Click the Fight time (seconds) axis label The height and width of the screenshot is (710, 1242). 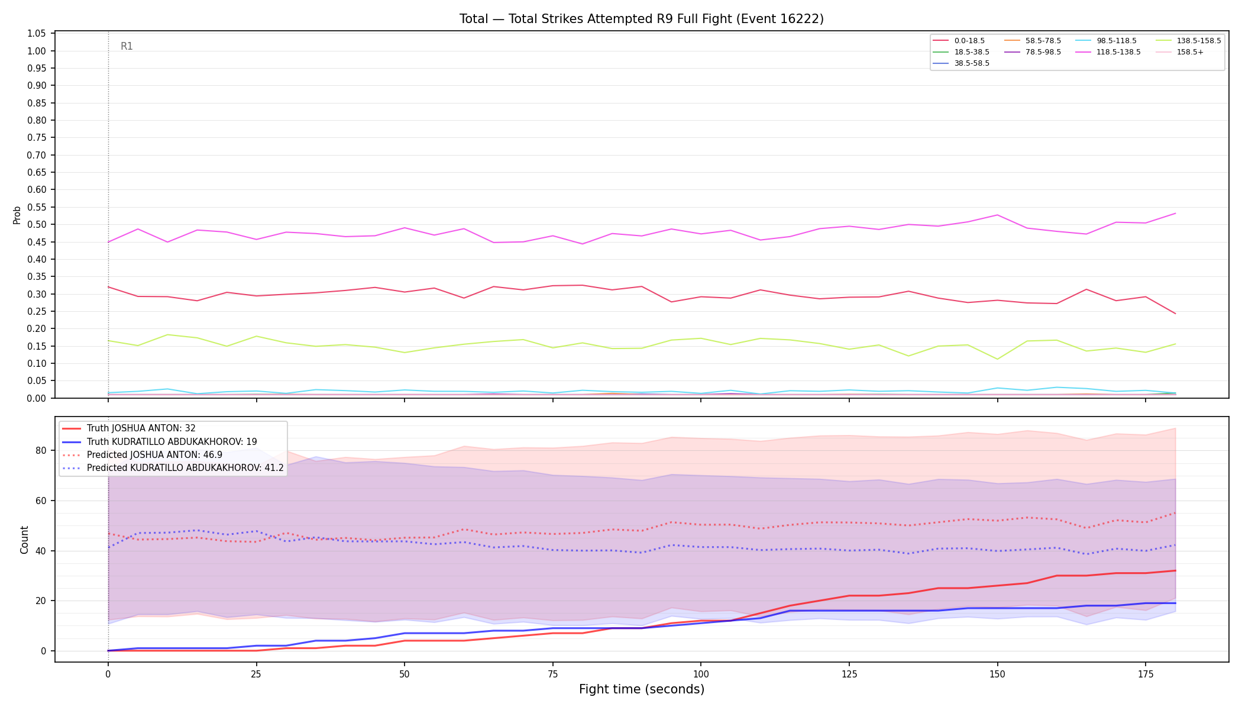642,689
